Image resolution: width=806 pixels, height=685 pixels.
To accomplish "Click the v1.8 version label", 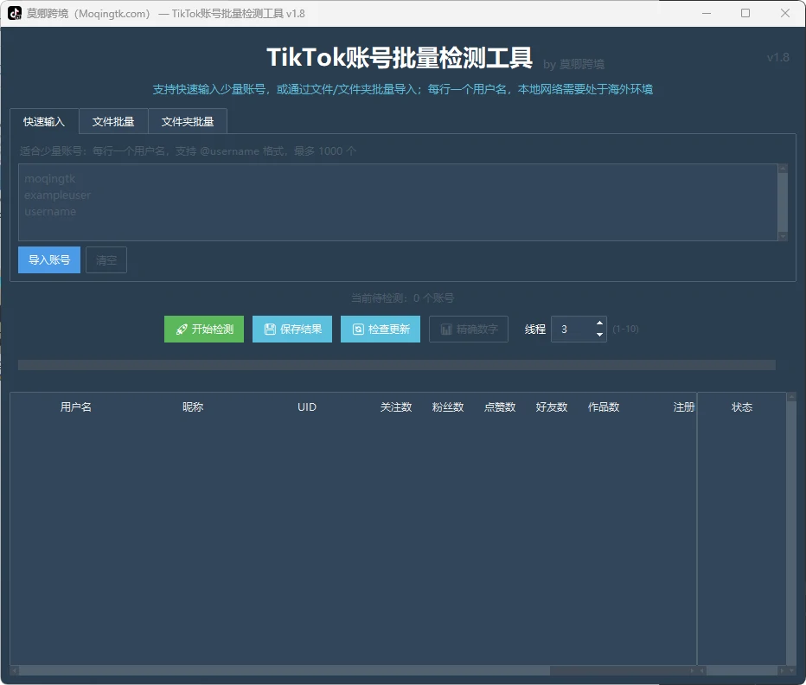I will click(777, 57).
